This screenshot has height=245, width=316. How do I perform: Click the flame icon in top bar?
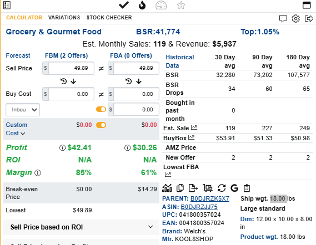[x=142, y=5]
